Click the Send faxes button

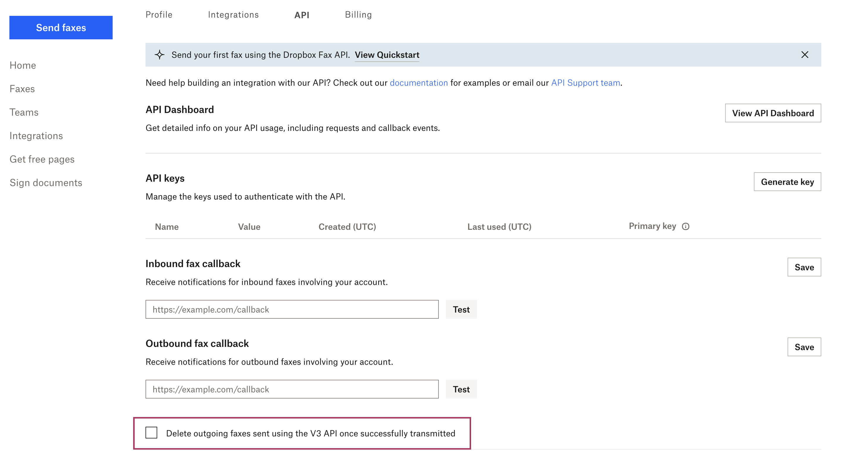tap(61, 28)
